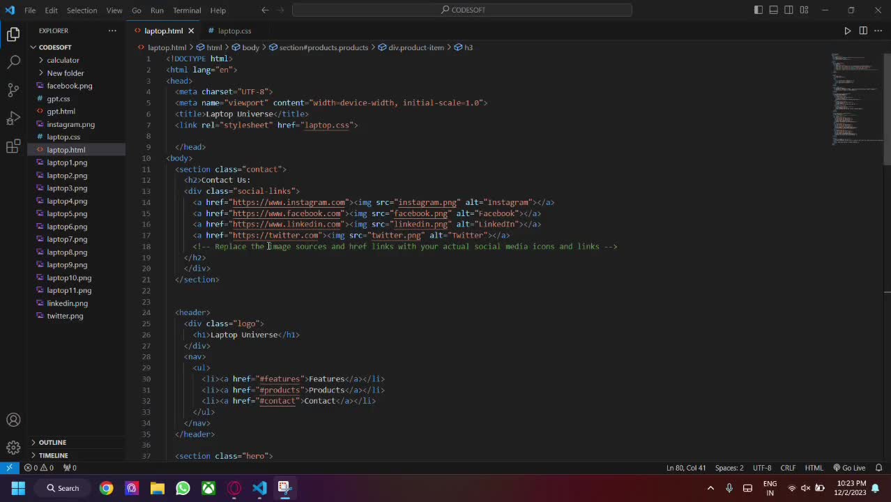This screenshot has height=502, width=891.
Task: Switch to the laptop.css tab
Action: 234,31
